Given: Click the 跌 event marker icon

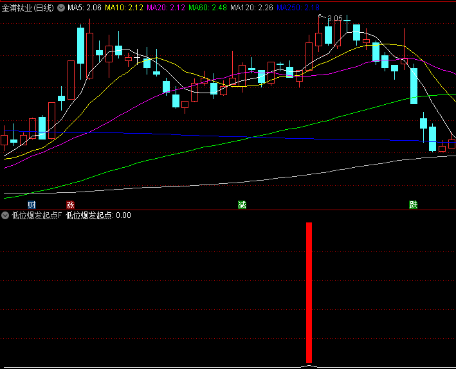Looking at the screenshot, I should pos(414,205).
